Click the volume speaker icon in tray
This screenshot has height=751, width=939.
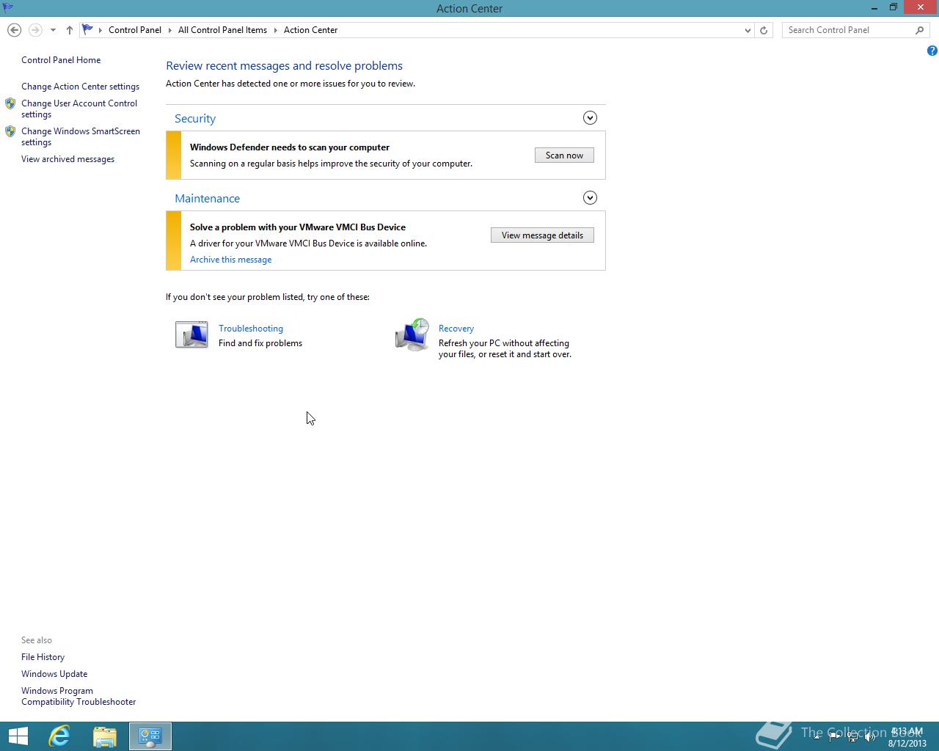(871, 737)
